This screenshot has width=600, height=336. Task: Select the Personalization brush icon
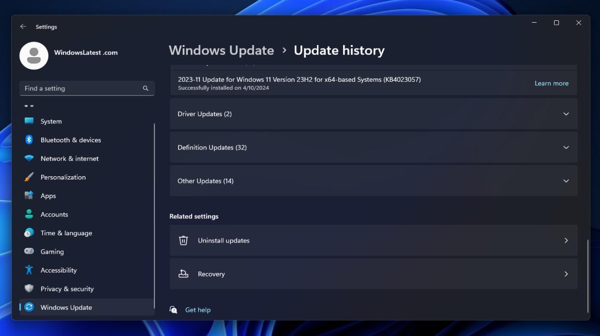(x=30, y=177)
